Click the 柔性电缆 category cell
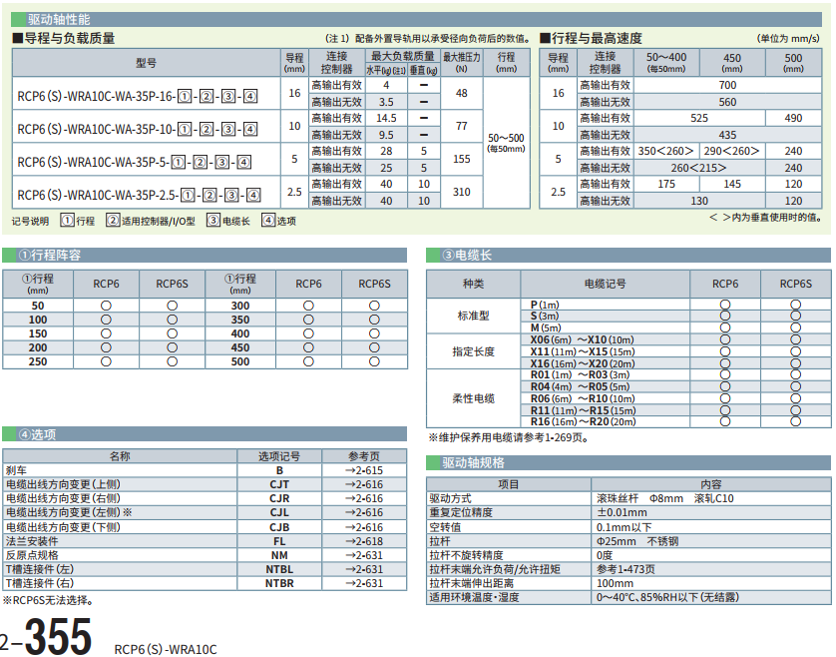Screen dimensions: 836x657 point(474,398)
